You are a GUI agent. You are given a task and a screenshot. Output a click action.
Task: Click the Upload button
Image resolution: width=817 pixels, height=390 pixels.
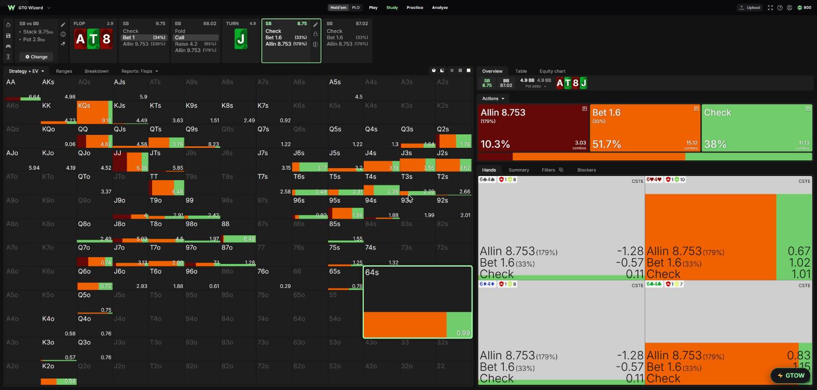pyautogui.click(x=750, y=8)
